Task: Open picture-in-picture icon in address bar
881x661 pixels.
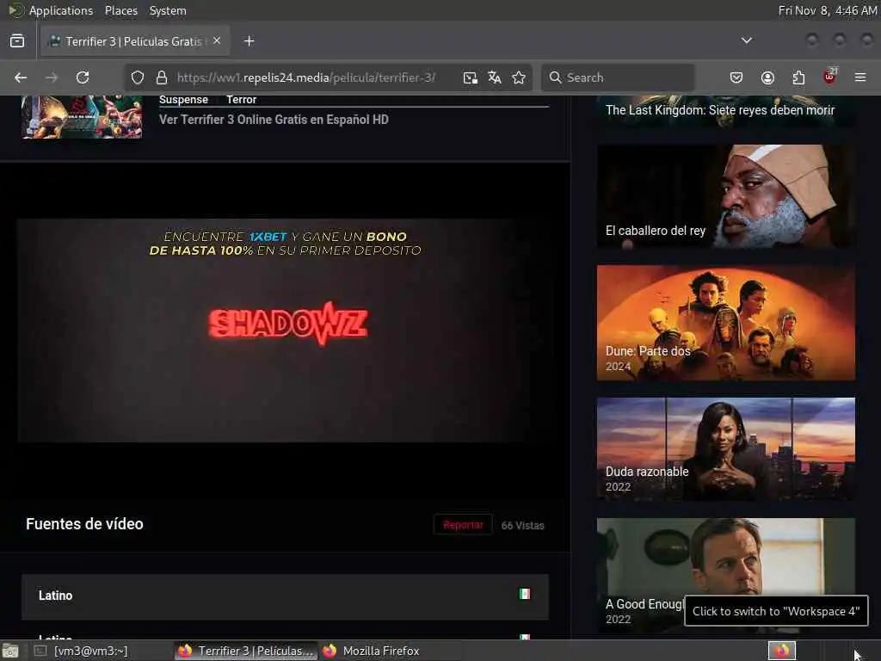Action: [x=471, y=77]
